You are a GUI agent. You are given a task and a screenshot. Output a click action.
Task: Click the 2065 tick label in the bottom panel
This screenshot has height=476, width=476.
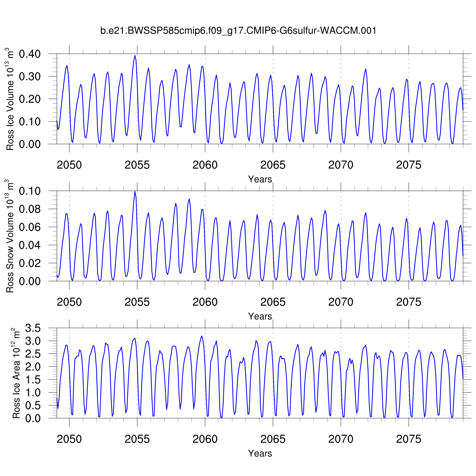click(273, 439)
